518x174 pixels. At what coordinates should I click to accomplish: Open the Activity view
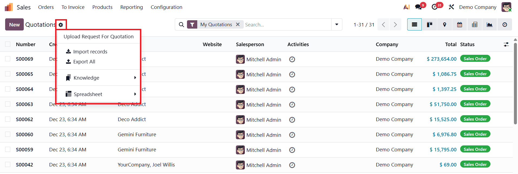coord(504,24)
